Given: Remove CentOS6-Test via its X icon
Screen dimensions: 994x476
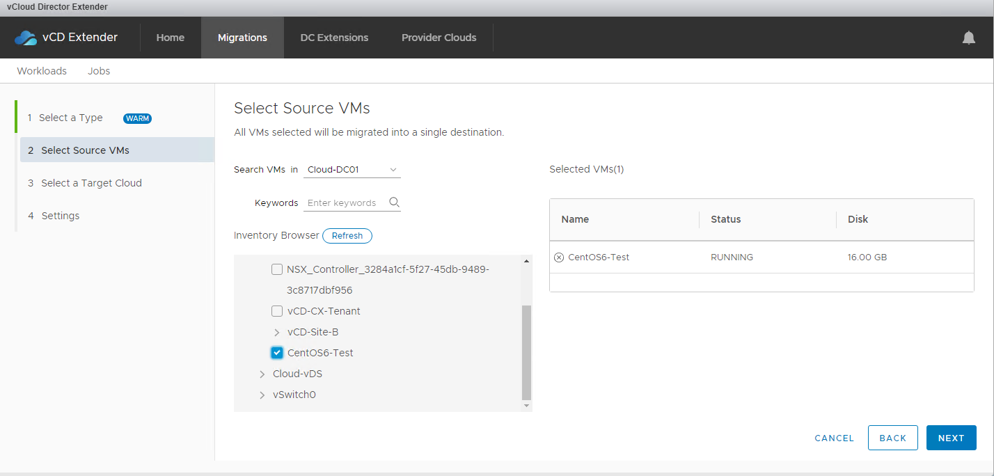Looking at the screenshot, I should [x=559, y=257].
